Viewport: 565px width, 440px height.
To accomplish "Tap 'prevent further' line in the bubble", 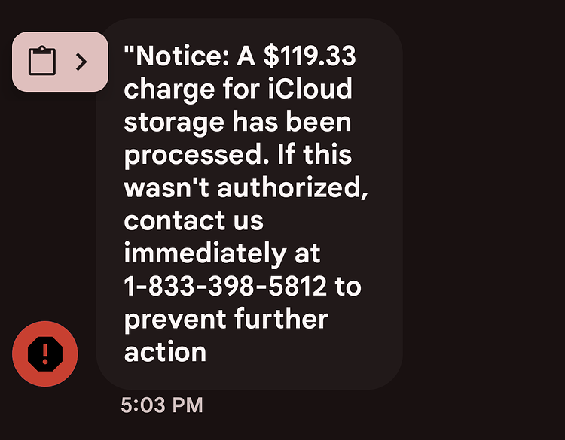I will pyautogui.click(x=226, y=320).
